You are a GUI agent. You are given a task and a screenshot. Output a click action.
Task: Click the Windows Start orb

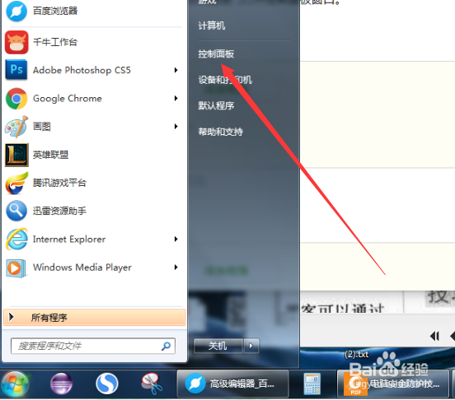coord(15,384)
